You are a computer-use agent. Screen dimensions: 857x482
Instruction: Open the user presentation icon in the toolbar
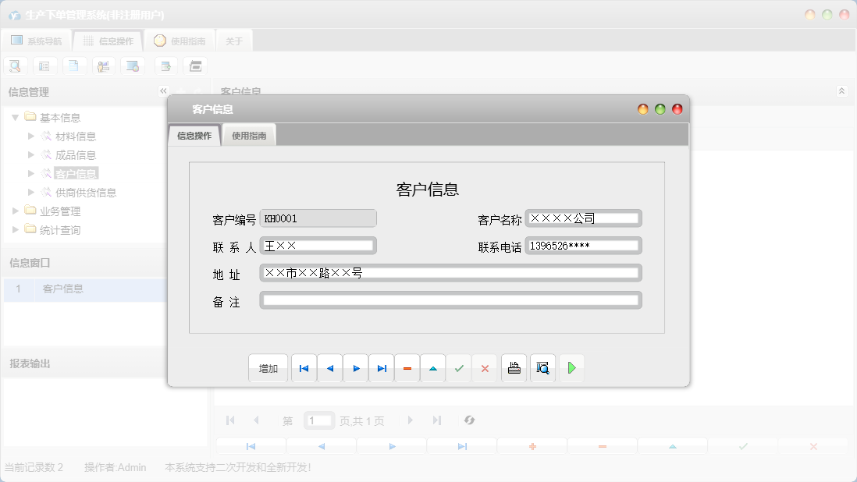pos(104,66)
